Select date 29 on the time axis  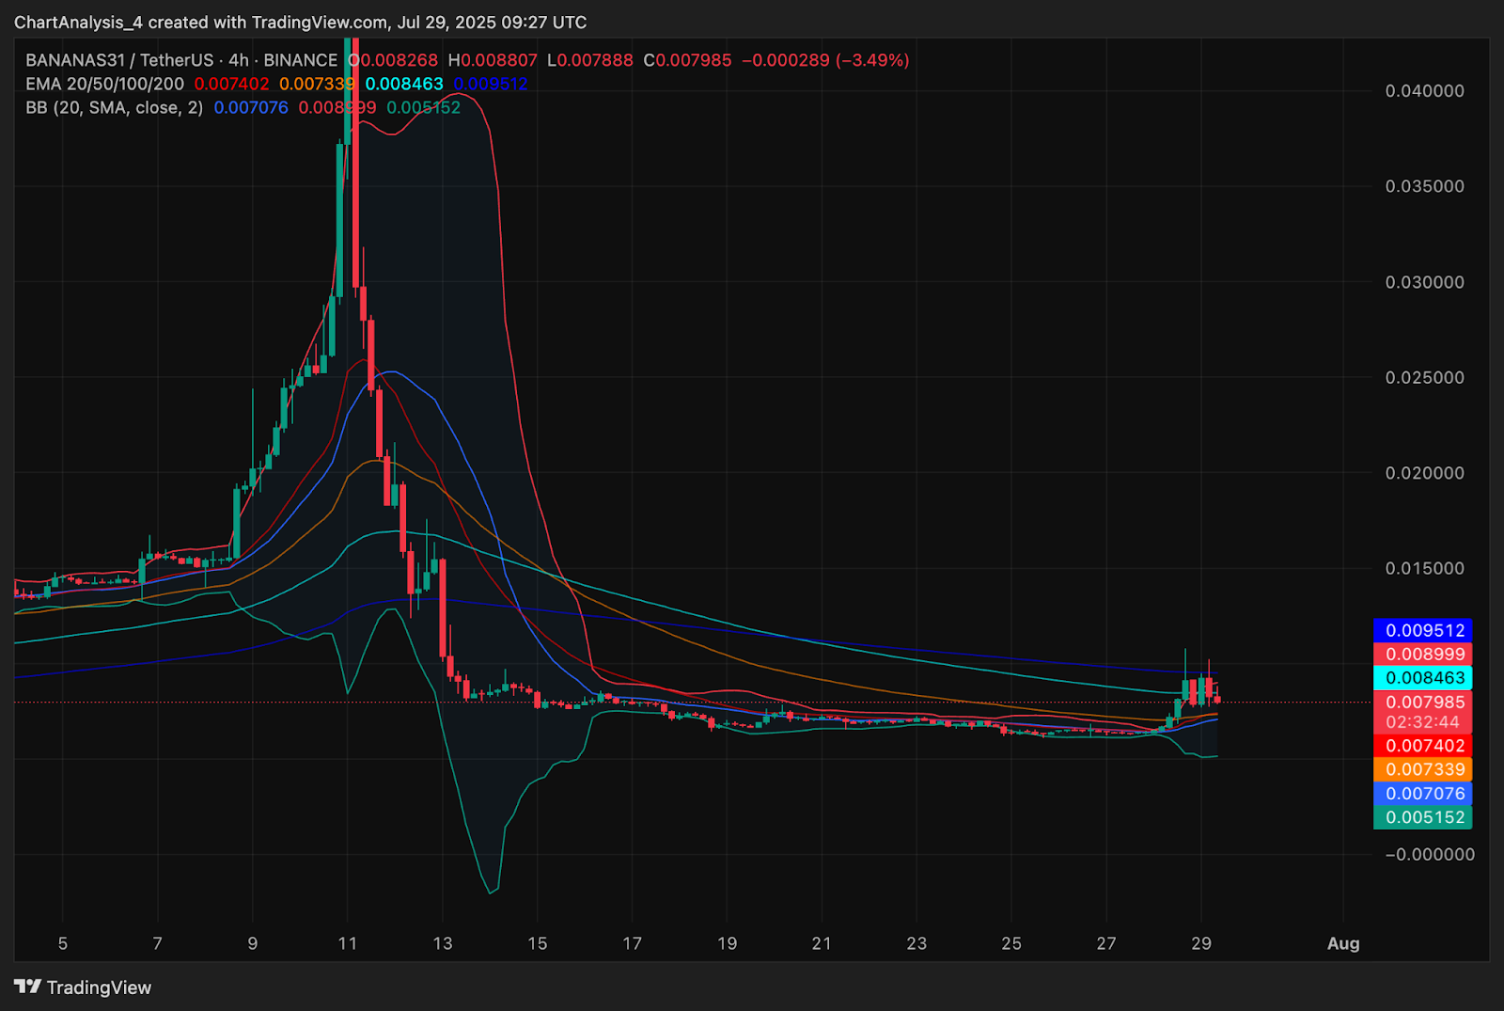click(x=1201, y=943)
